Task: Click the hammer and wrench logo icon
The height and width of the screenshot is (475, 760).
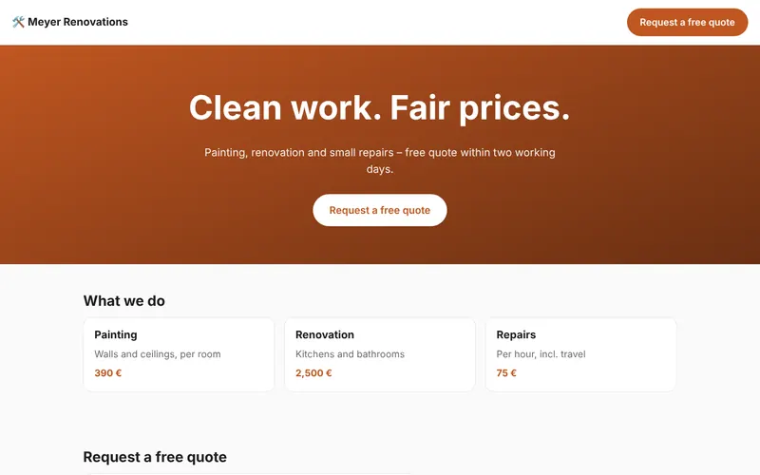Action: (x=18, y=22)
